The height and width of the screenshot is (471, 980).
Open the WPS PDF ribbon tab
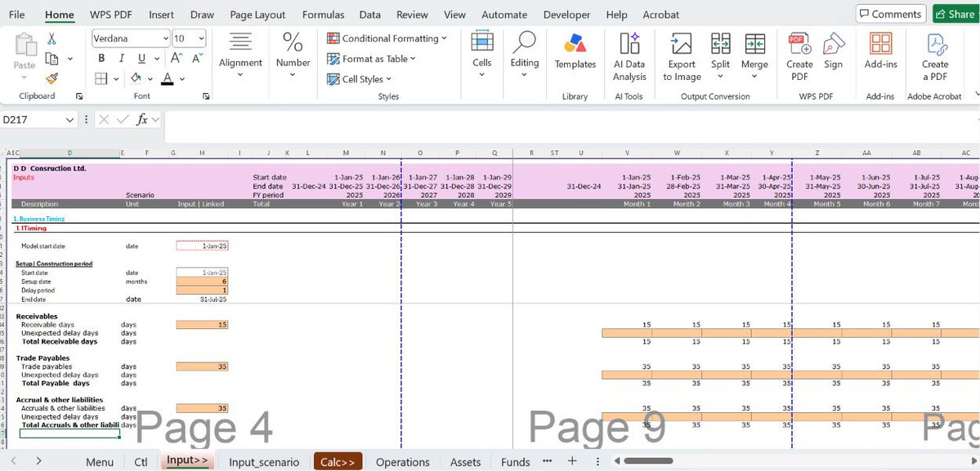[110, 15]
